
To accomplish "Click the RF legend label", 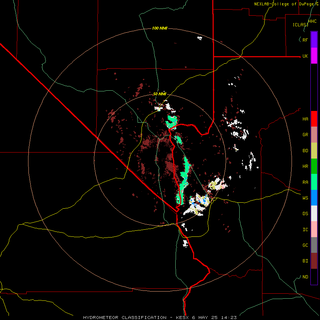I will tap(305, 40).
